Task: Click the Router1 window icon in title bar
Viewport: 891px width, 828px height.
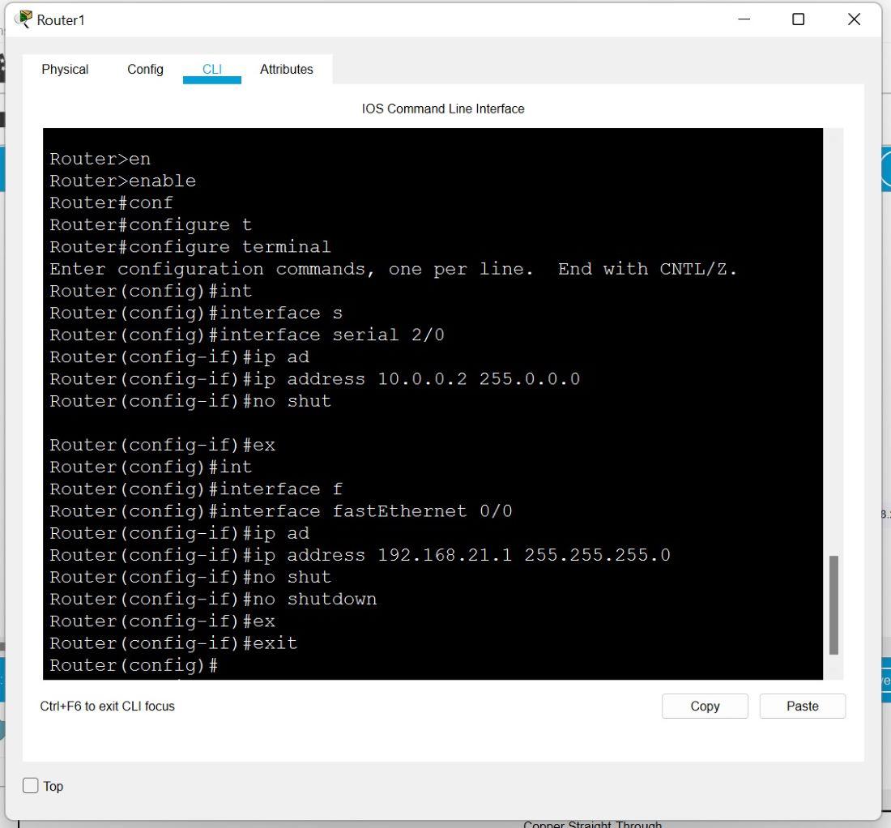Action: [24, 19]
